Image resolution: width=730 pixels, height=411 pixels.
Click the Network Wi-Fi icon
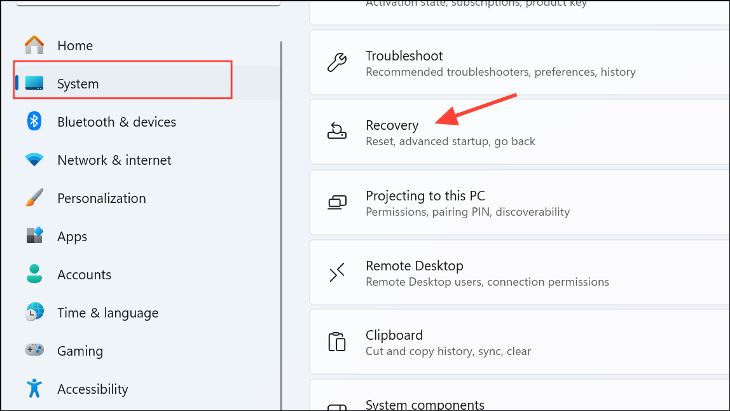(34, 160)
